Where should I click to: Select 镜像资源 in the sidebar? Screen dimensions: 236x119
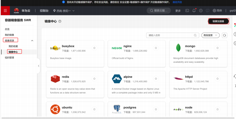[x=9, y=41]
